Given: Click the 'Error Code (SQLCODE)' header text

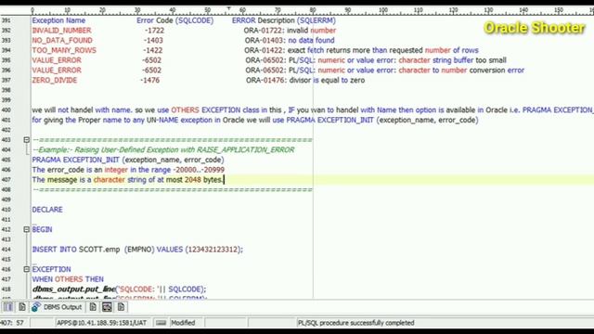Looking at the screenshot, I should pyautogui.click(x=175, y=20).
